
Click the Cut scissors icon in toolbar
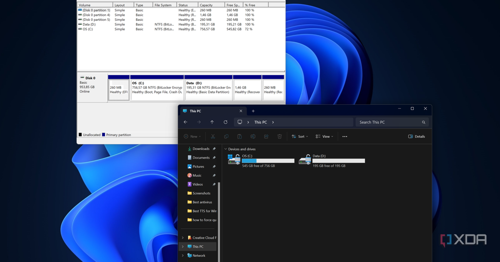213,136
